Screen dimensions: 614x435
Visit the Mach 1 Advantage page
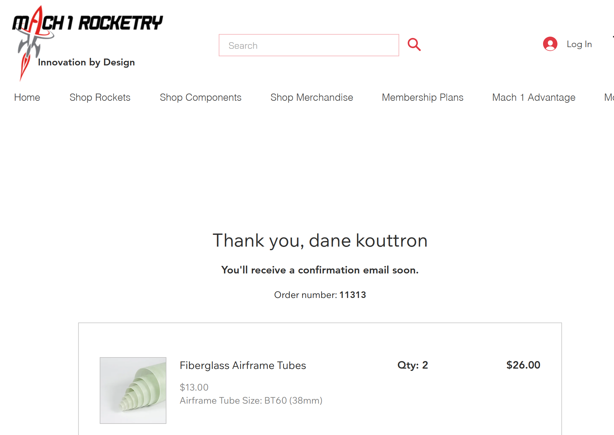(534, 97)
